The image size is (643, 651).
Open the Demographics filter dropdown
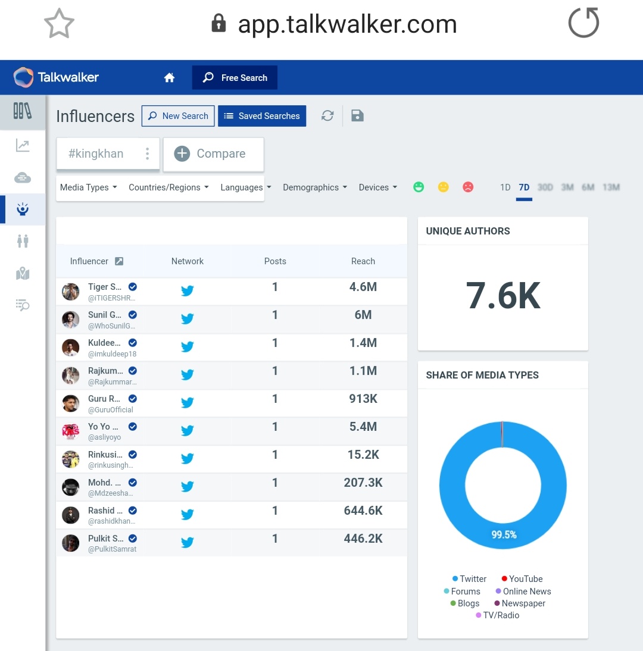pos(315,187)
